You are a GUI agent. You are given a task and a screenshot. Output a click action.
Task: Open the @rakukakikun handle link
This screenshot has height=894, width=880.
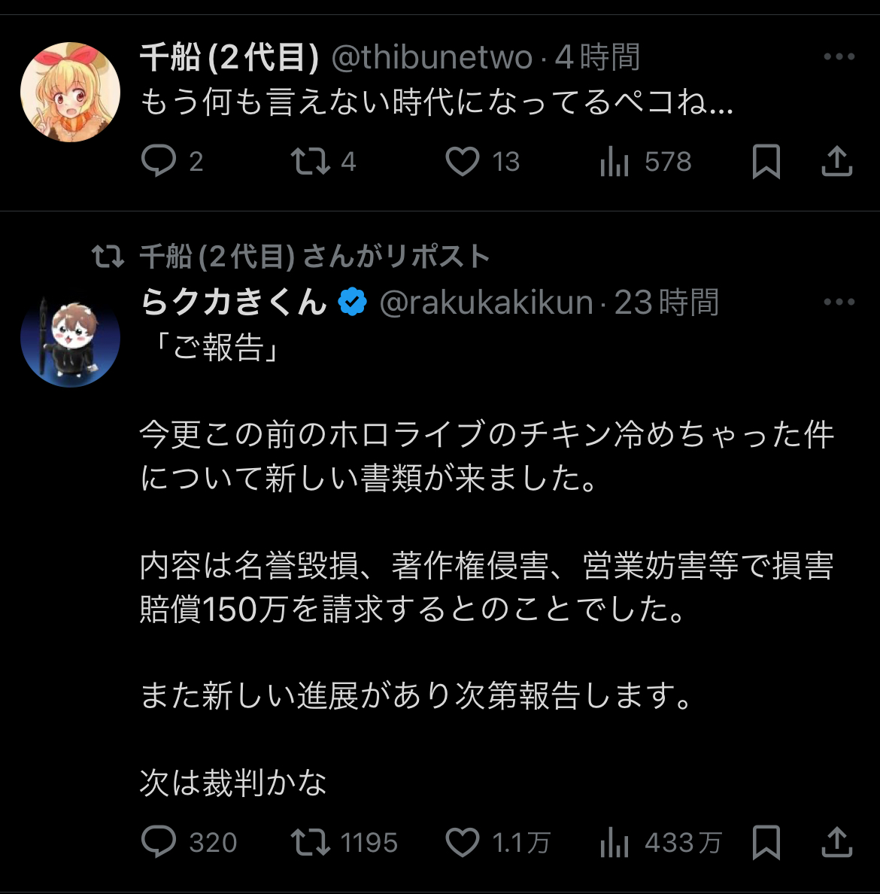click(x=487, y=303)
